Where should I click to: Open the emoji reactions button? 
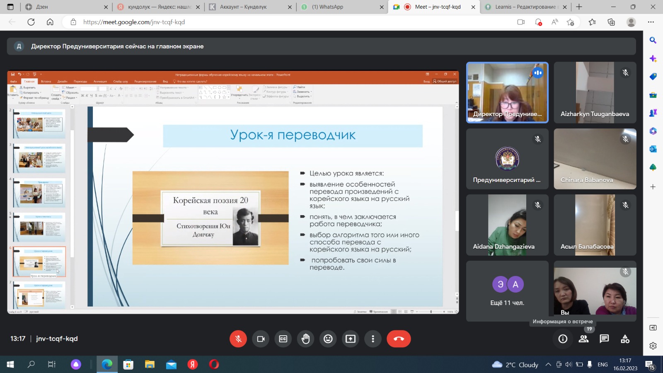click(328, 339)
